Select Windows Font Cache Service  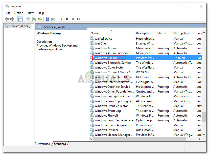coord(145,120)
